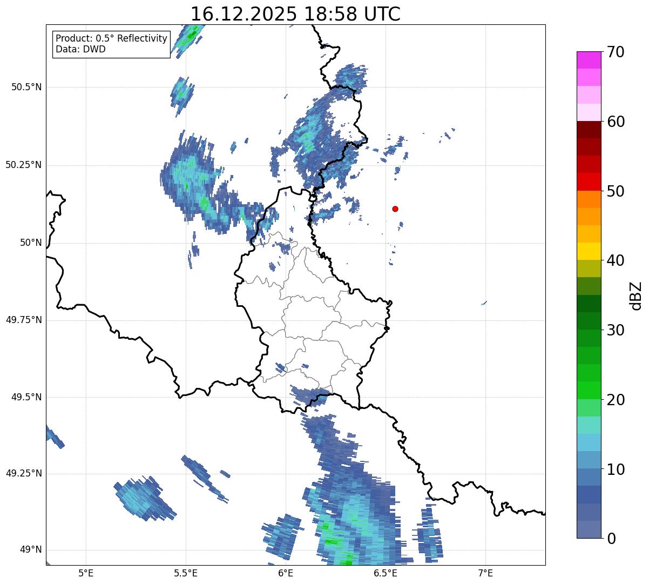Click the "dBZ" colorbar label
This screenshot has width=649, height=584.
point(636,295)
